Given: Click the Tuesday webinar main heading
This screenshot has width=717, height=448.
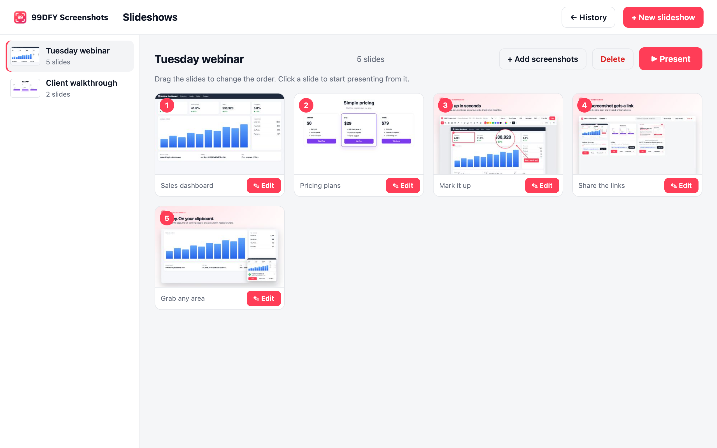Looking at the screenshot, I should click(x=199, y=59).
